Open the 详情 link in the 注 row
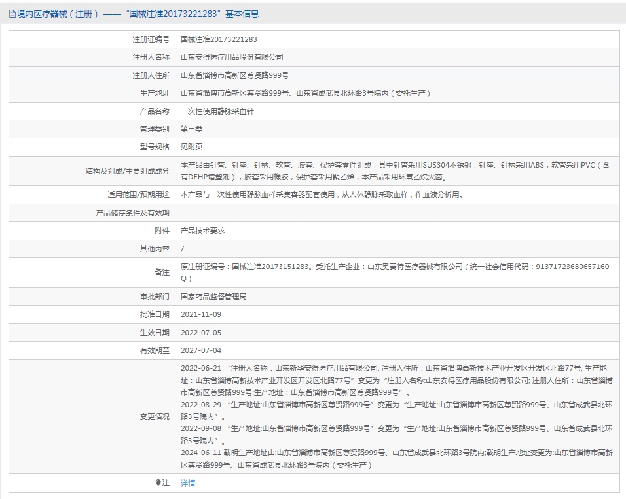Viewport: 626px width, 499px height. (x=188, y=483)
